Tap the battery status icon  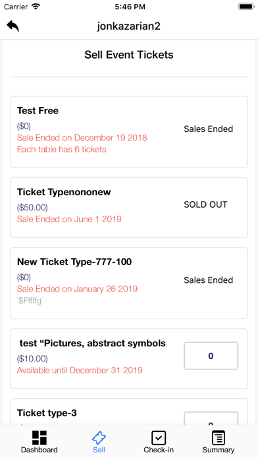(x=246, y=7)
